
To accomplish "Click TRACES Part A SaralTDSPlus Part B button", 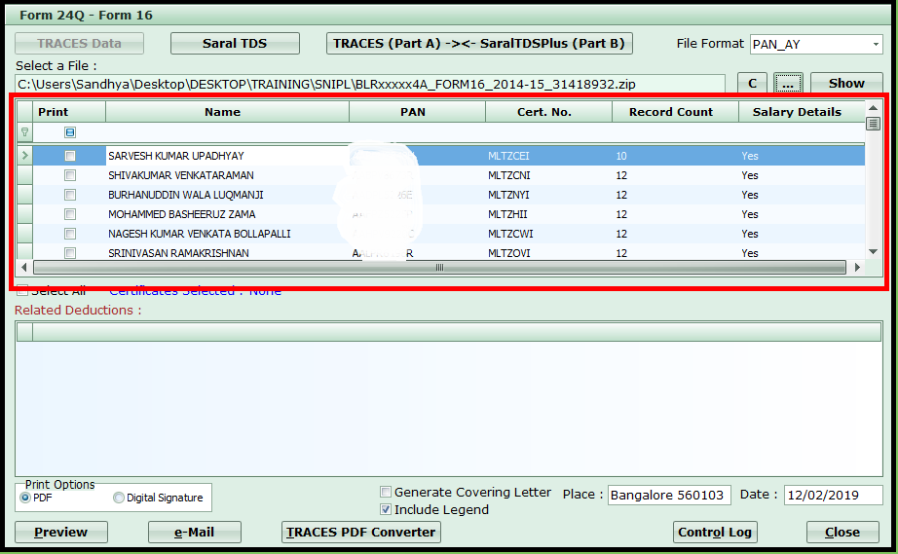I will (479, 44).
